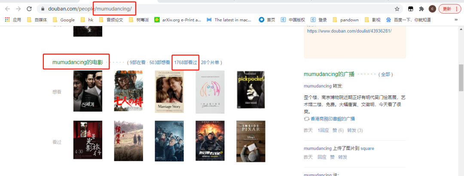Click 赞 under the square photo post
The height and width of the screenshot is (176, 464).
[332, 157]
